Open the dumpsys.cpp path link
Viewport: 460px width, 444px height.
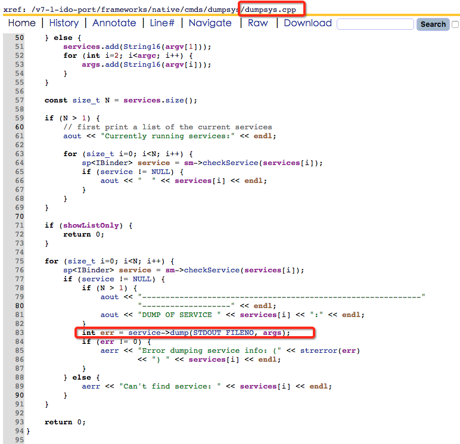[x=270, y=10]
